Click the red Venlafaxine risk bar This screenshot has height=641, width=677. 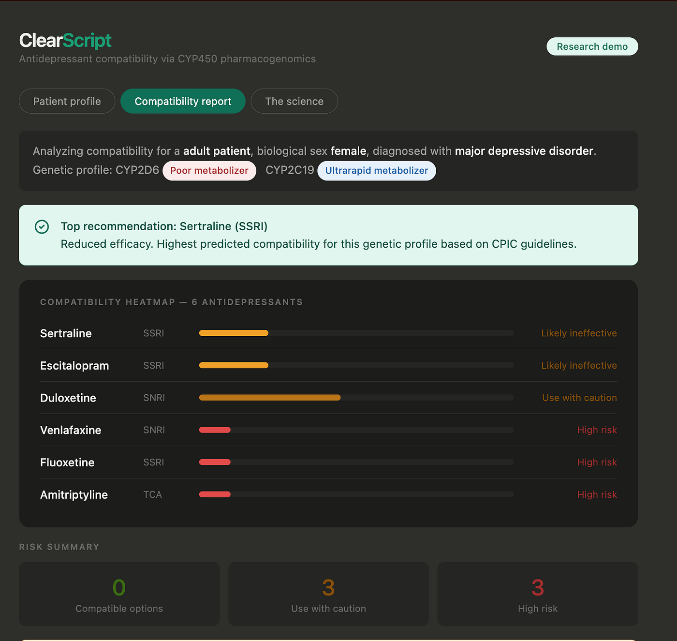click(x=215, y=430)
